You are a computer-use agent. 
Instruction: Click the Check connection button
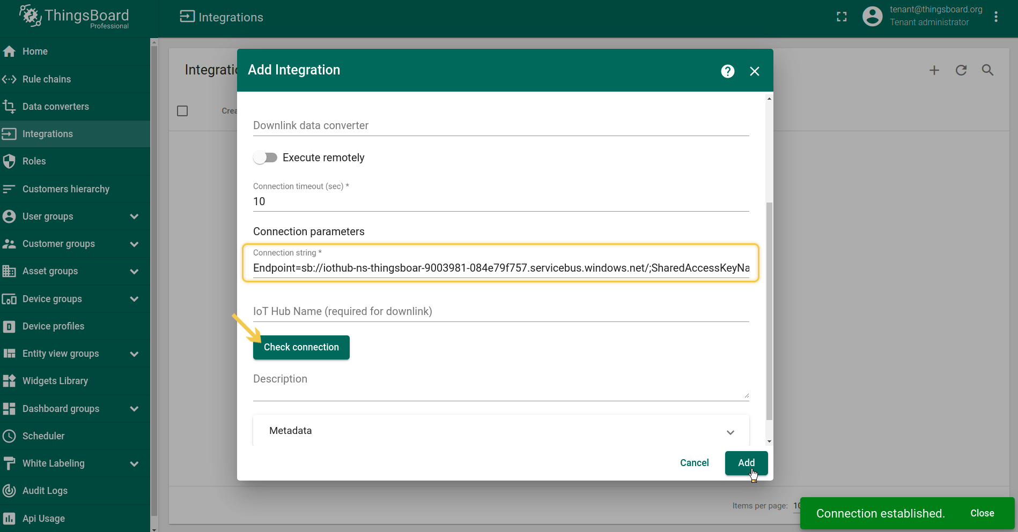tap(301, 347)
